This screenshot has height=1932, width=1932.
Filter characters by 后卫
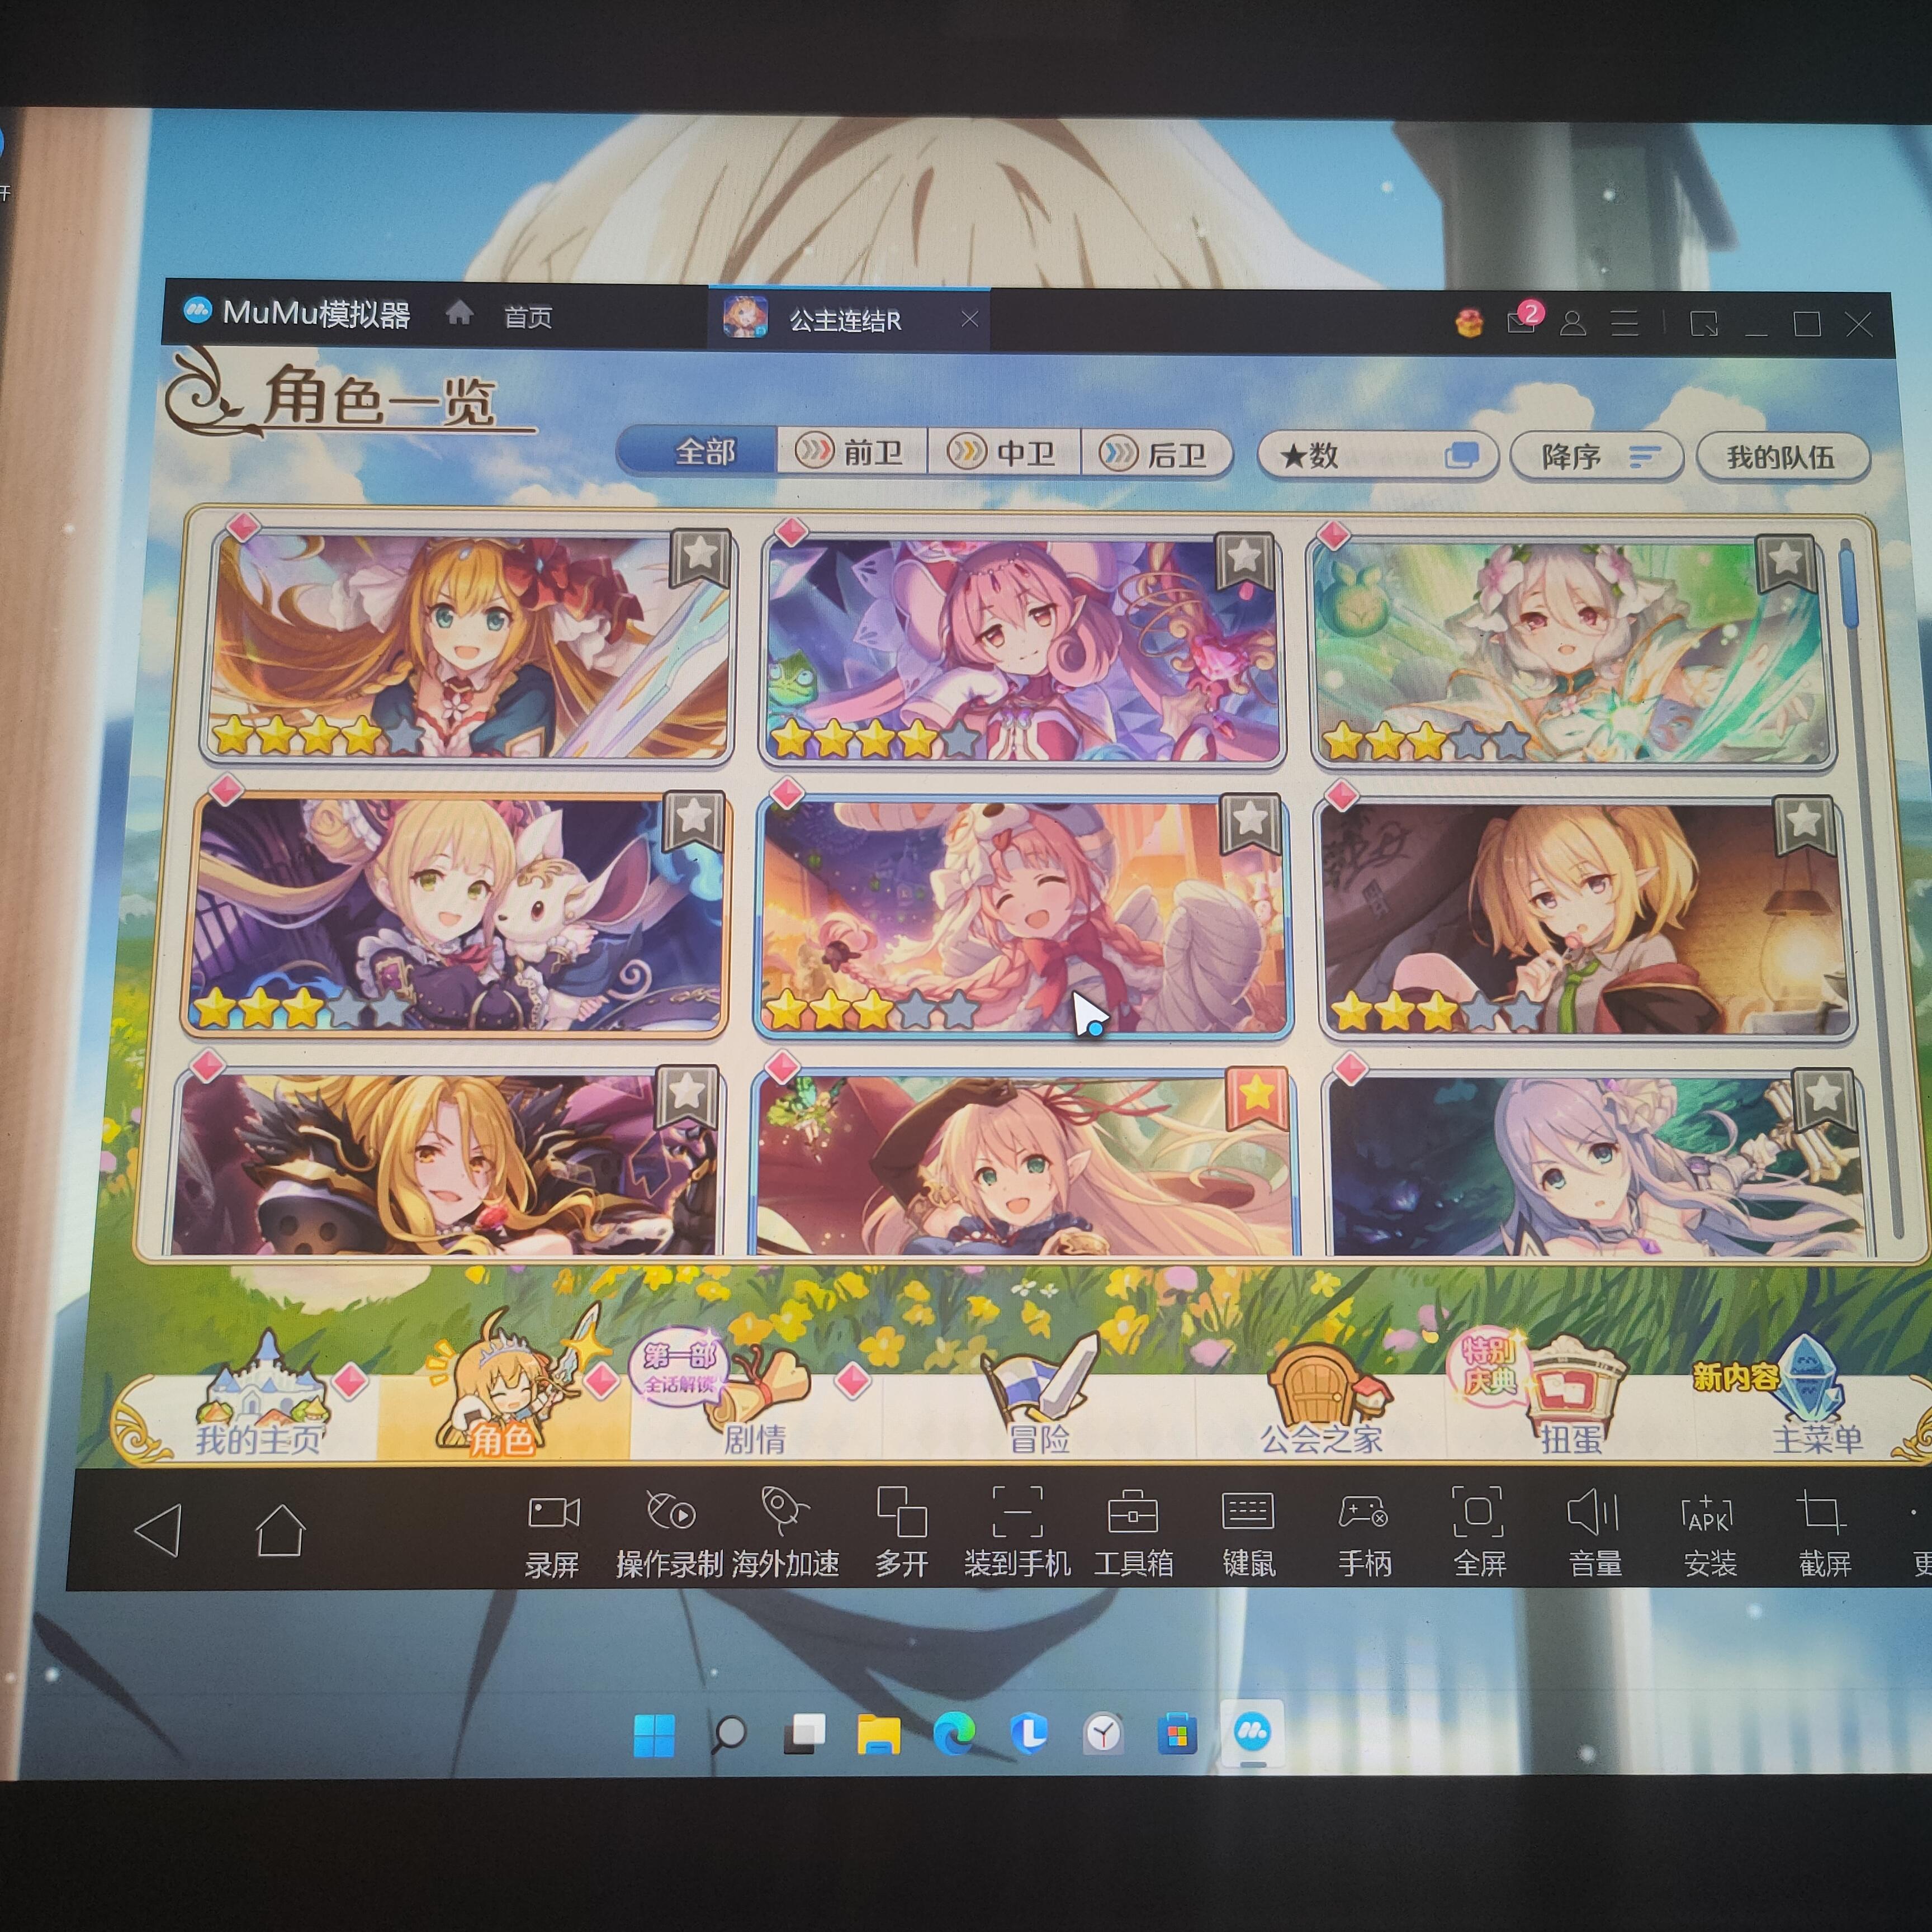(x=1156, y=455)
